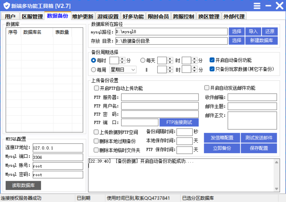The height and width of the screenshot is (202, 286).
Task: Open the 区服管理 tab
Action: click(32, 16)
